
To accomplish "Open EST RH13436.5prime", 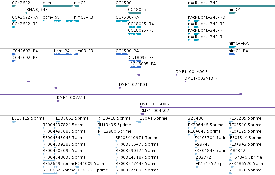I will coord(99,128).
